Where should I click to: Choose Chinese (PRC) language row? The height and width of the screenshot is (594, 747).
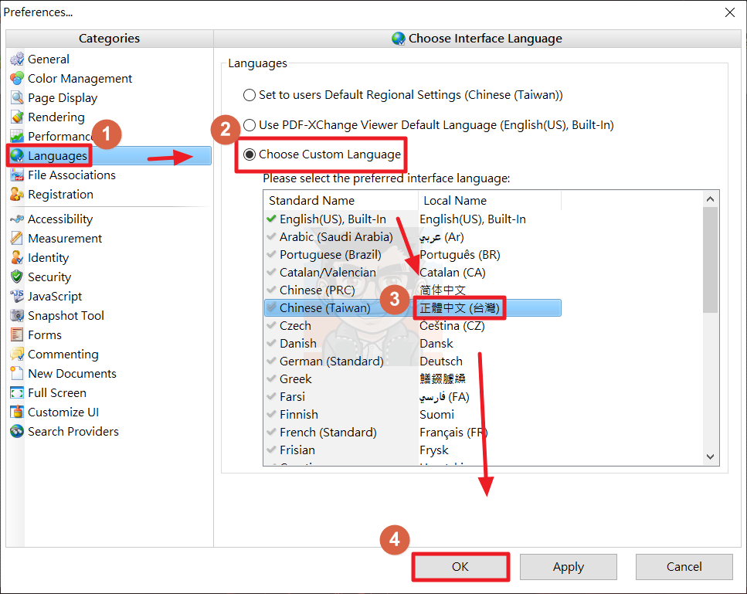413,290
